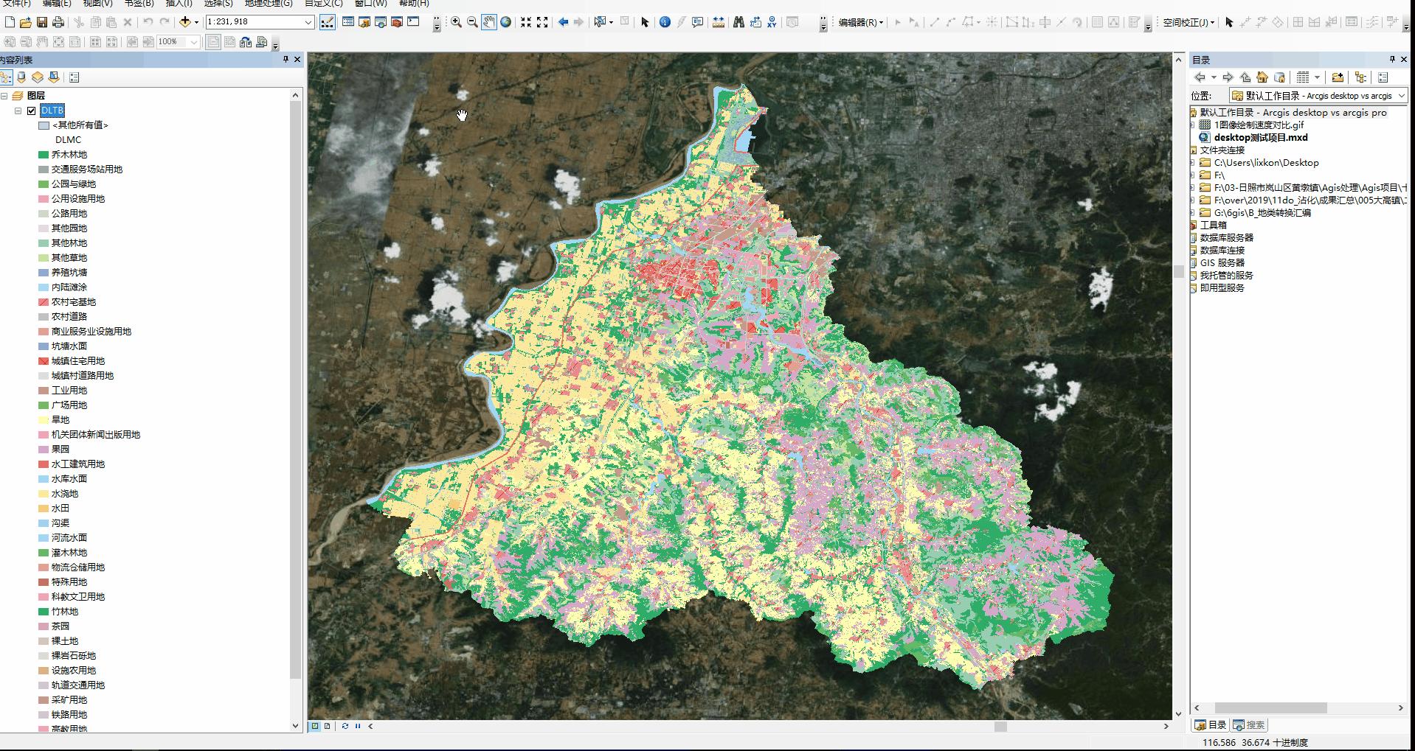Select the Measure tool
This screenshot has width=1415, height=751.
[718, 22]
